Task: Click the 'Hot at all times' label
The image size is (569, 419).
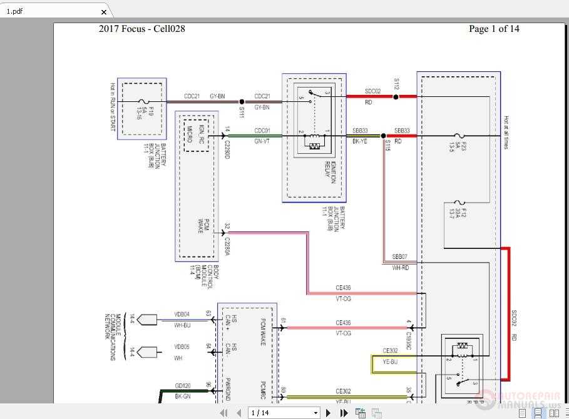Action: [506, 133]
